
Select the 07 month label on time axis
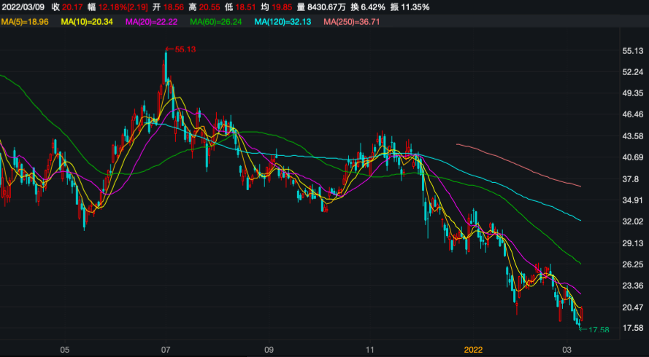[x=166, y=350]
